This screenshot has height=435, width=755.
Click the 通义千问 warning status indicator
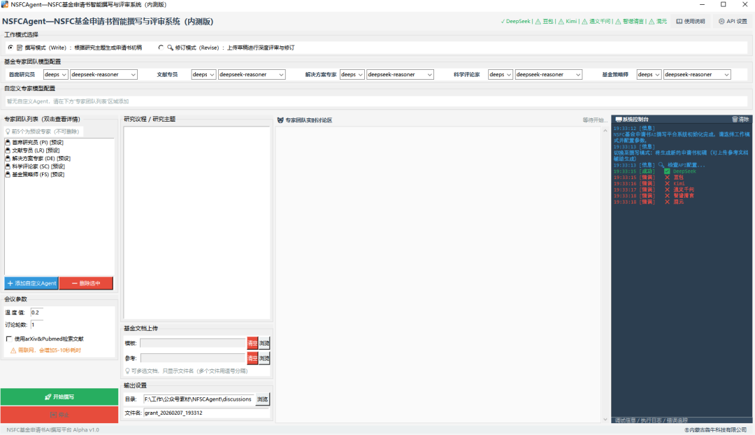[x=596, y=21]
